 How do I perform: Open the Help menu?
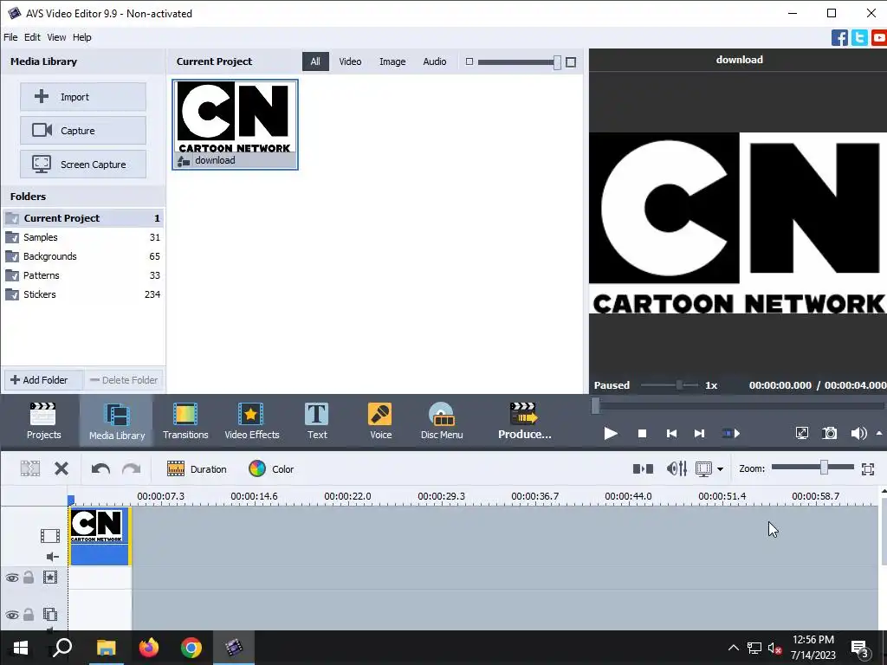pos(82,37)
